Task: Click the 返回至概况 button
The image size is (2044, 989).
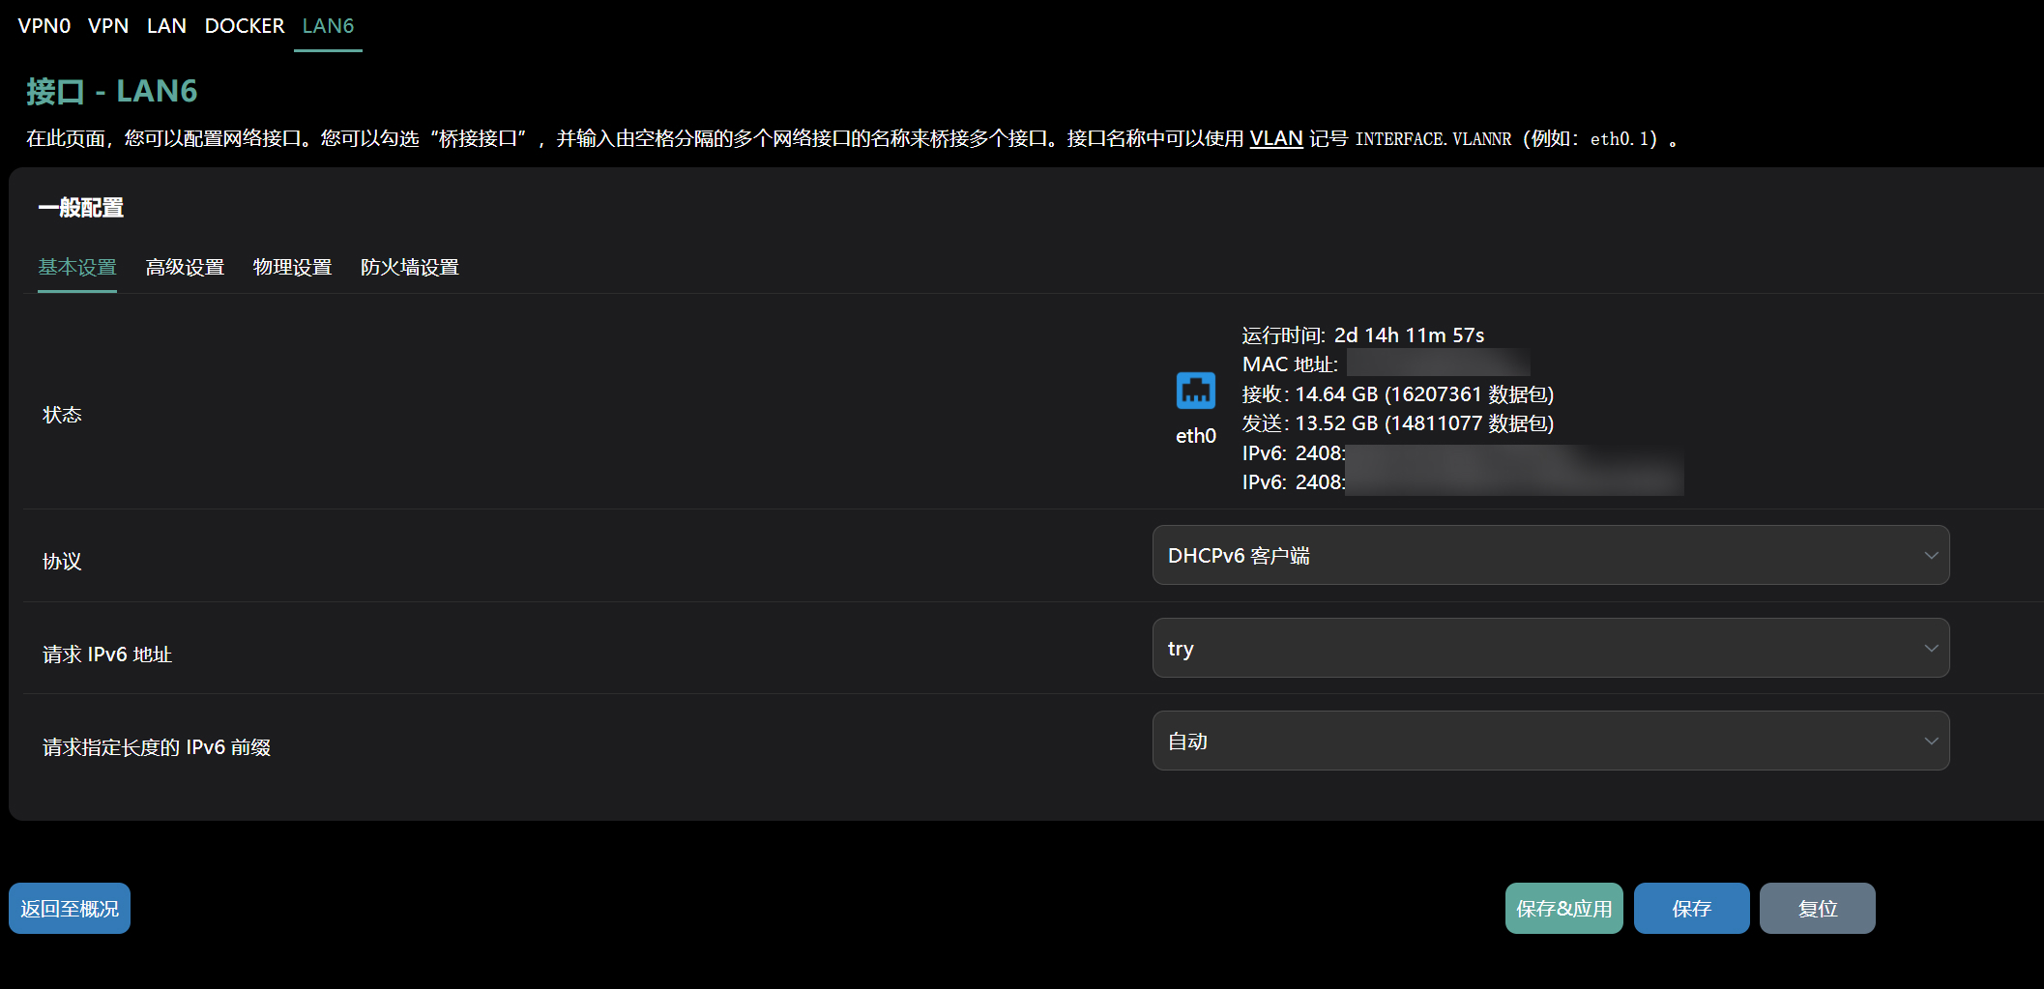Action: click(70, 908)
